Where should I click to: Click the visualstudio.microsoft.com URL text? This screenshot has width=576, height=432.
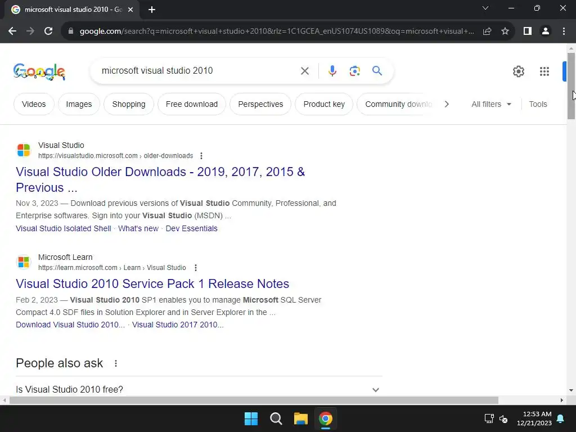(115, 156)
